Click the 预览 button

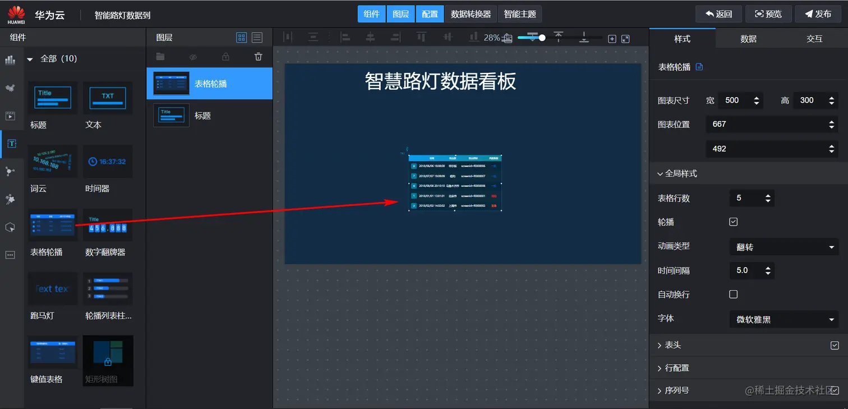click(x=768, y=14)
